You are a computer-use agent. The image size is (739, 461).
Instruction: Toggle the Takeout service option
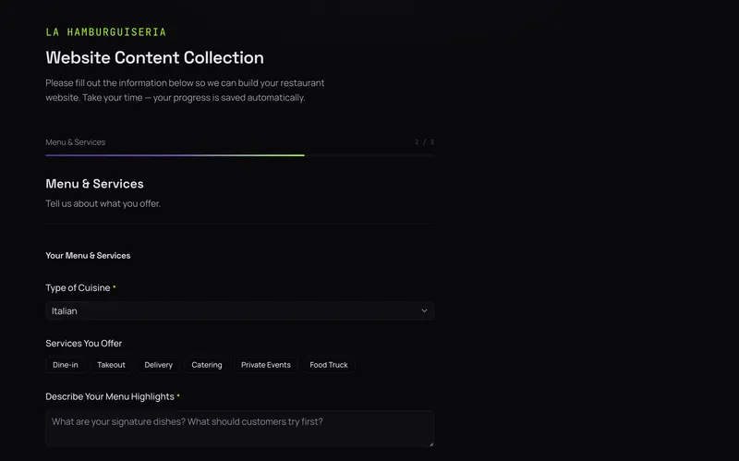pyautogui.click(x=111, y=365)
